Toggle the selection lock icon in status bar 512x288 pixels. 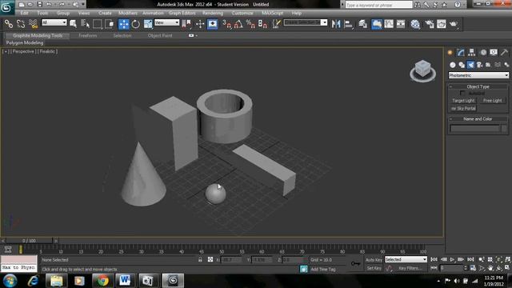200,259
